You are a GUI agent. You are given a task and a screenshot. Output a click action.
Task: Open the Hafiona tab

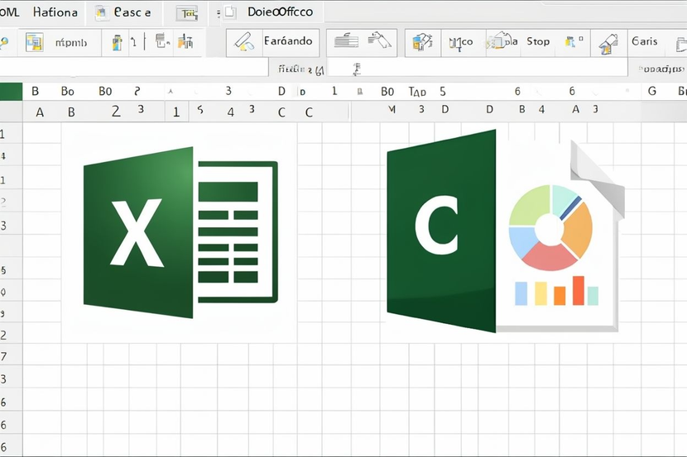[55, 12]
